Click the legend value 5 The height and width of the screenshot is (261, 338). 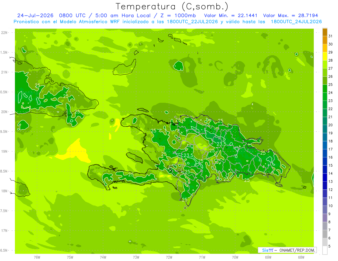(330, 246)
